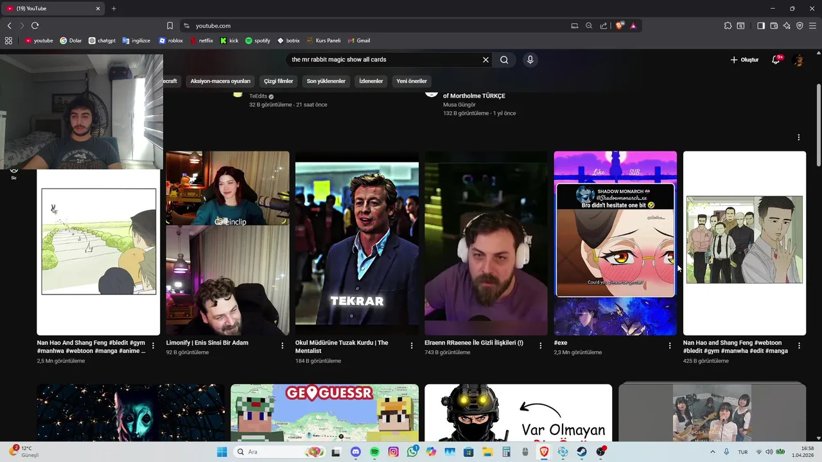822x462 pixels.
Task: Open the apps grid icon in bookmarks bar
Action: [8, 40]
